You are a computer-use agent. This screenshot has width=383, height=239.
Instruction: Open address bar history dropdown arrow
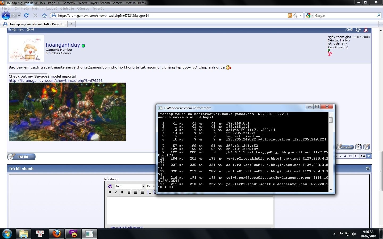tap(301, 15)
